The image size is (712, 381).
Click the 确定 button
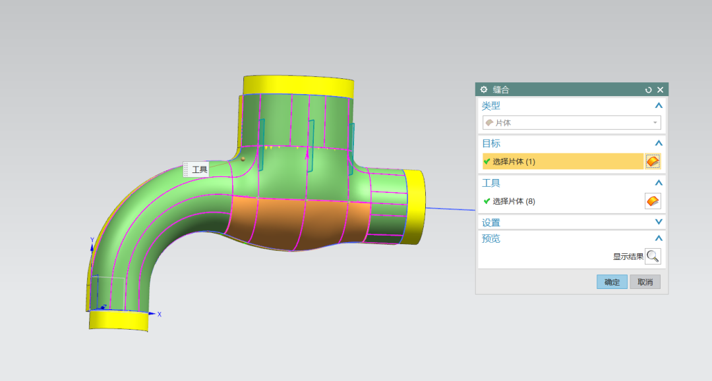pos(612,282)
